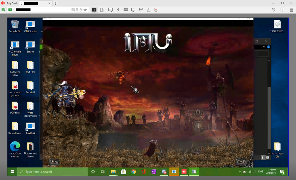Open the clock showing 11:16 PM
The image size is (296, 180).
271,172
